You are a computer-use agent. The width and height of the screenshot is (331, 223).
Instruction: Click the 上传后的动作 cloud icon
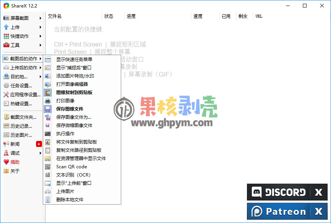pyautogui.click(x=6, y=67)
